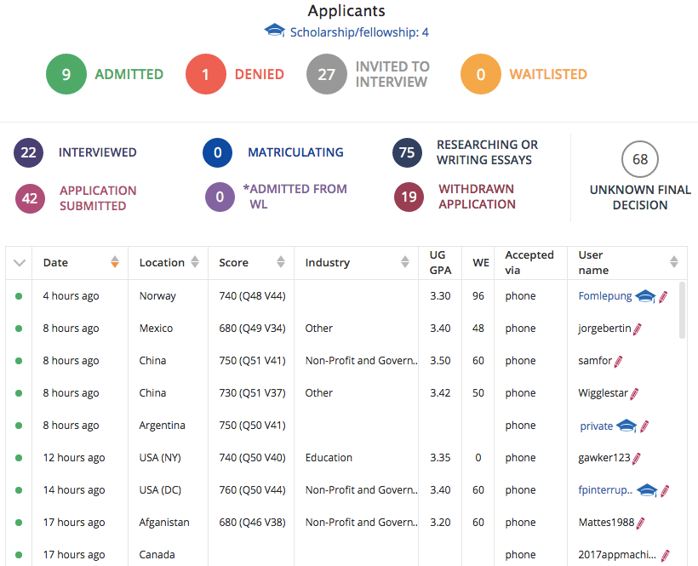
Task: Click the purple Interviewed count circle
Action: [29, 152]
